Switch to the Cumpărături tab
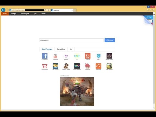 (61, 49)
